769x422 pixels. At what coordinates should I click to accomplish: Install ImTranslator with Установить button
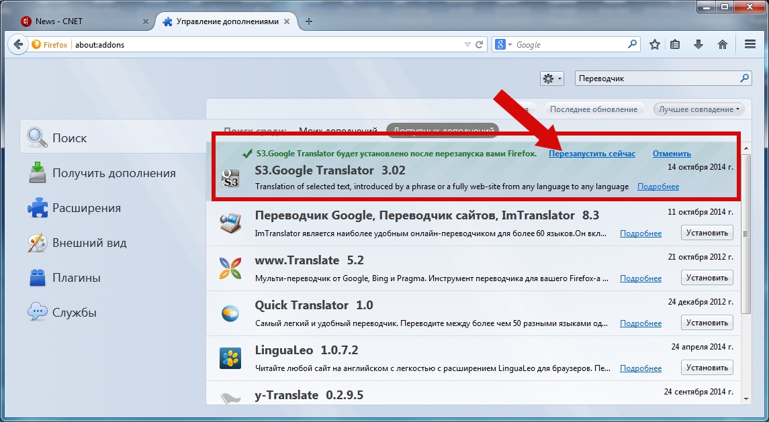click(707, 232)
